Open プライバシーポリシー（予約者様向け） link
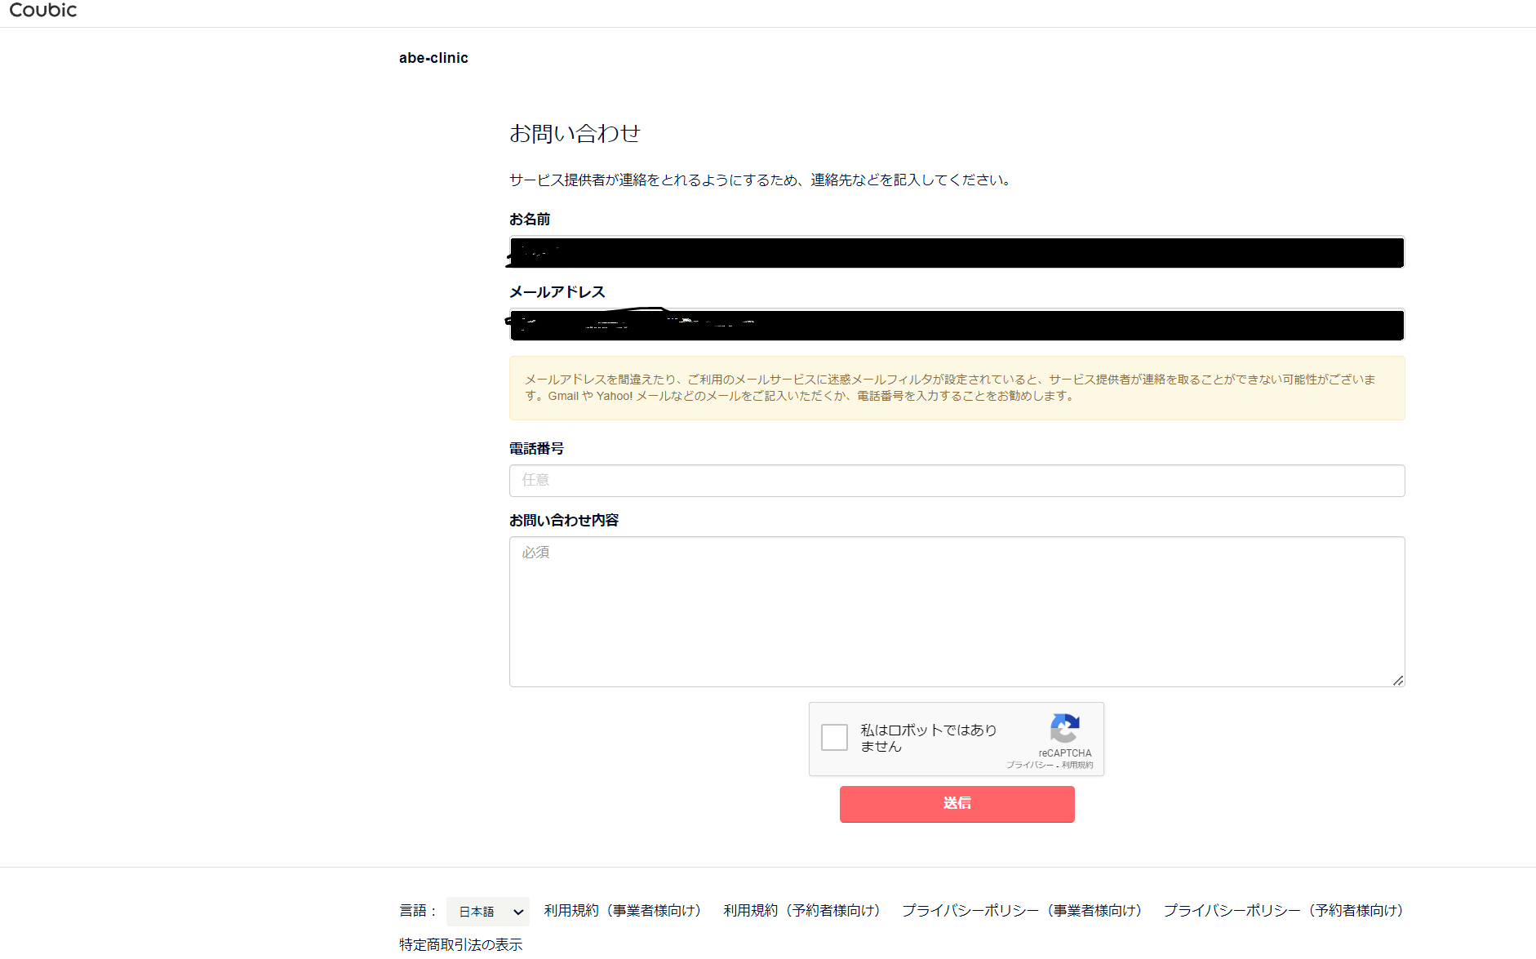 [1283, 911]
